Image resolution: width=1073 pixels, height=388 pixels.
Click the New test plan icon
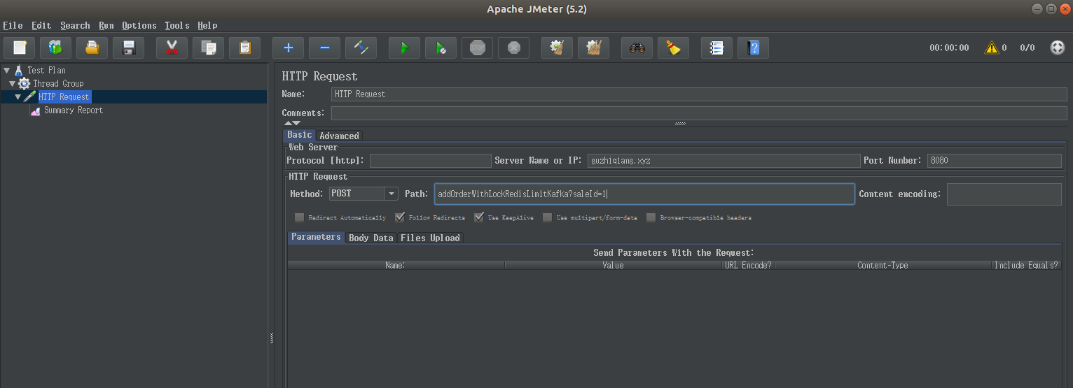[20, 48]
